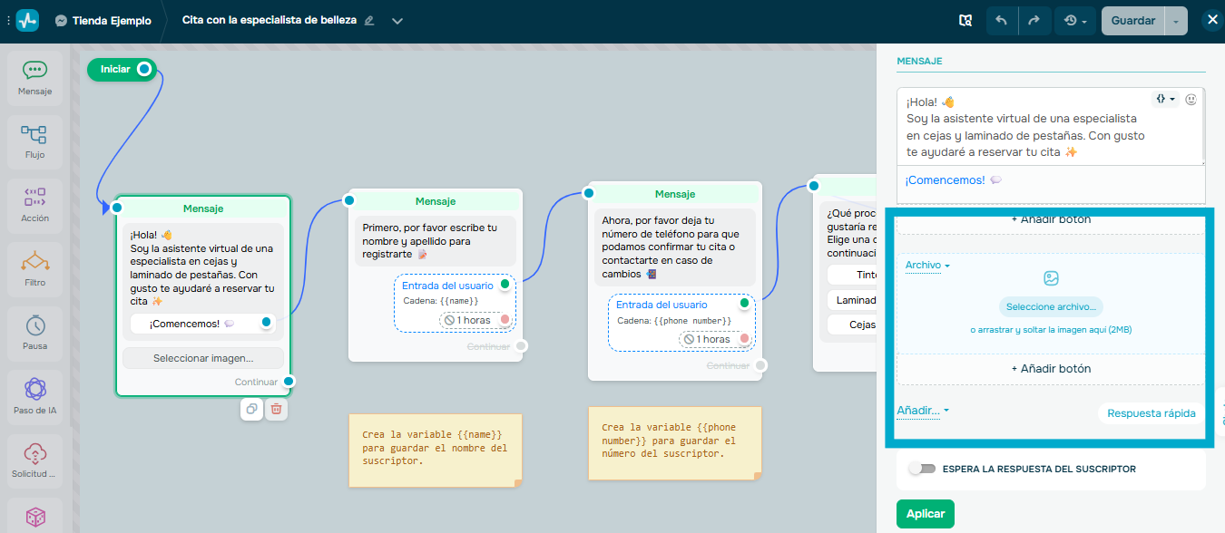
Task: Open the variables {} dropdown in the message editor
Action: 1164,99
